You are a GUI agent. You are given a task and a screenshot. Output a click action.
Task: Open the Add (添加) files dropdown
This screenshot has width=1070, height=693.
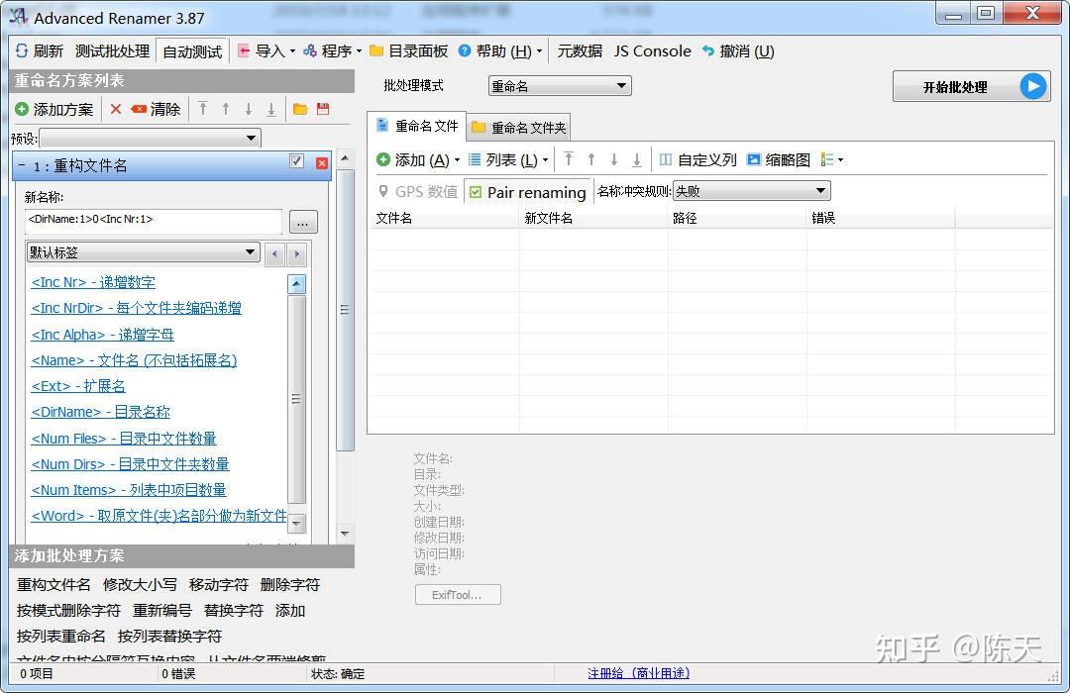[418, 159]
